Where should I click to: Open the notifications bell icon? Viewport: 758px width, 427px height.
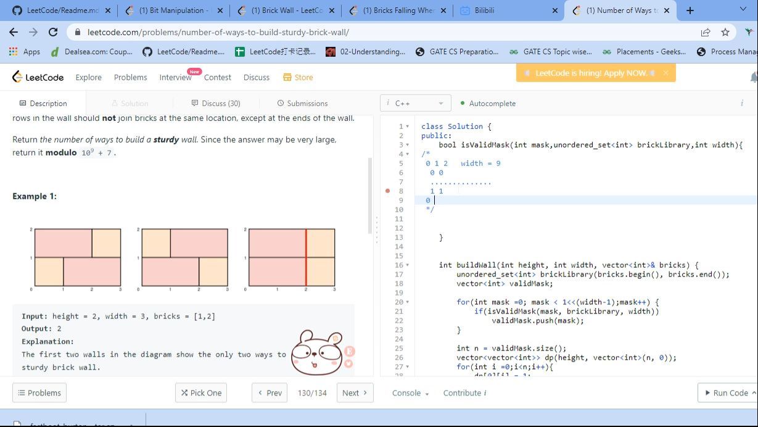pyautogui.click(x=753, y=77)
